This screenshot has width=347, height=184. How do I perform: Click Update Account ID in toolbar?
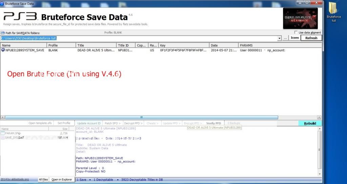point(89,123)
